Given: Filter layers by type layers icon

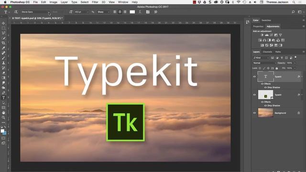Looking at the screenshot, I should click(282, 58).
